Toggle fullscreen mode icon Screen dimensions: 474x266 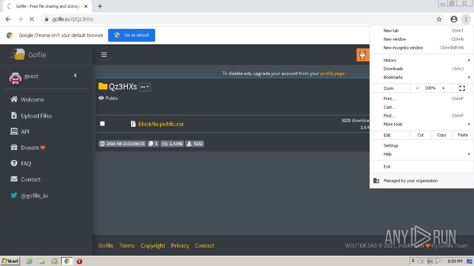point(462,88)
